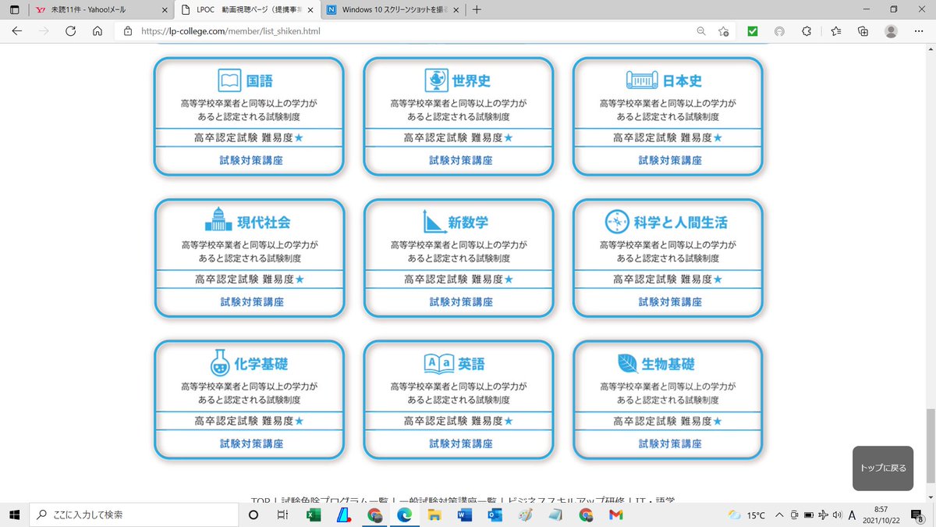The height and width of the screenshot is (527, 936).
Task: Open the browser extensions puzzle icon
Action: pos(807,31)
